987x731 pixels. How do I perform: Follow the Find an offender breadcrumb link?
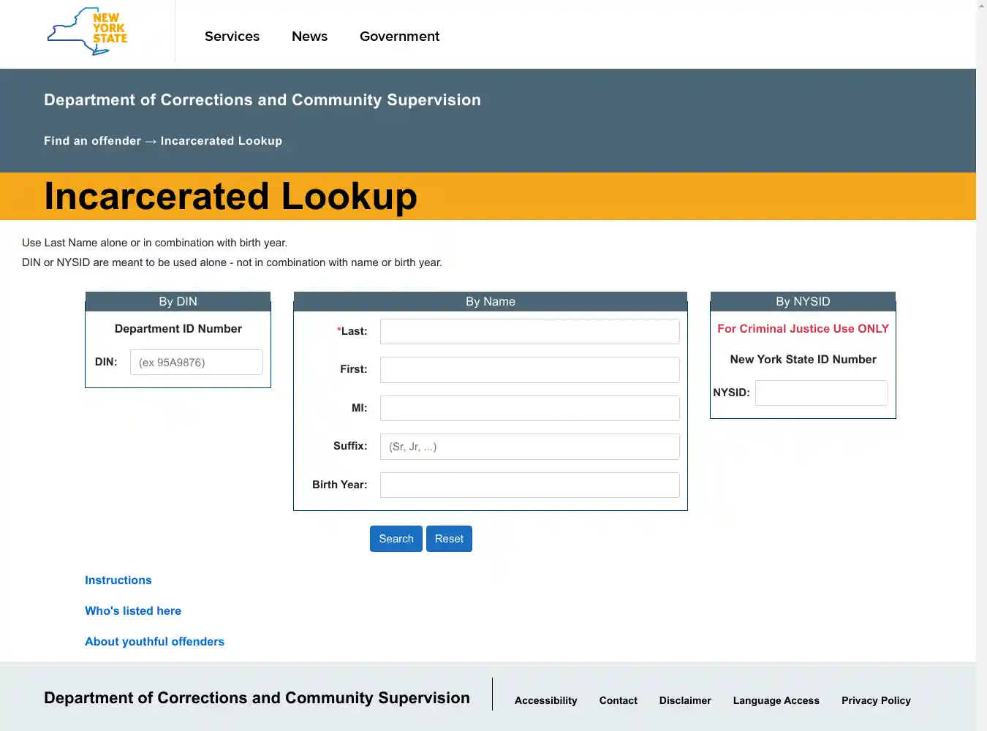coord(92,141)
